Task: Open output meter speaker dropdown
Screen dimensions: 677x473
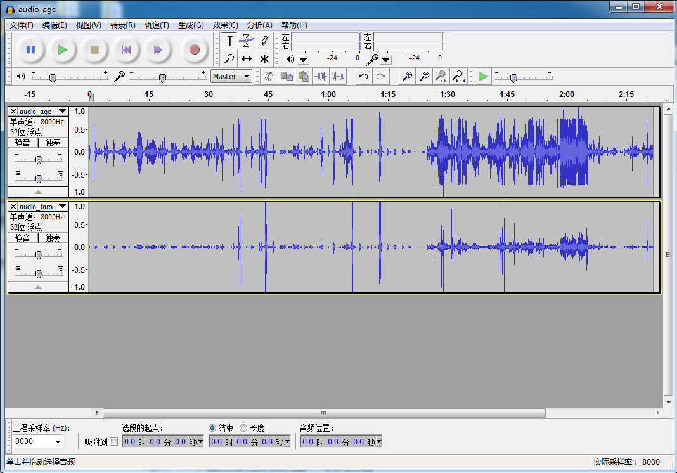Action: (304, 60)
